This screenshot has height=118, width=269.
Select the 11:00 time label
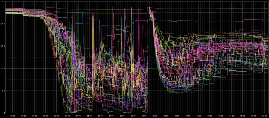[x=46, y=116]
